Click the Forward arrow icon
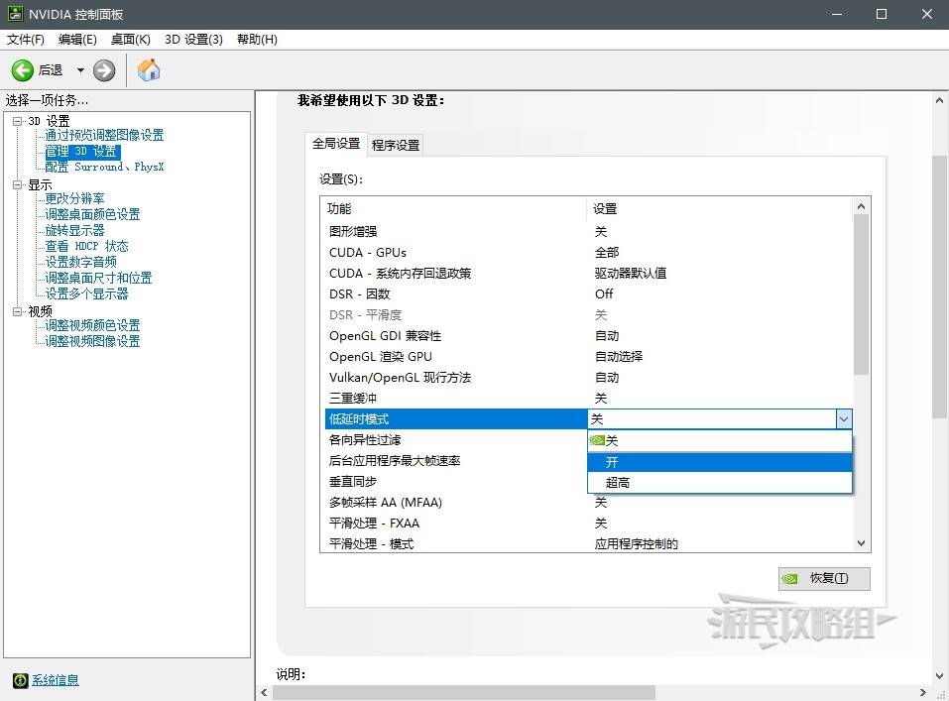Screen dimensions: 949x701 (x=104, y=70)
